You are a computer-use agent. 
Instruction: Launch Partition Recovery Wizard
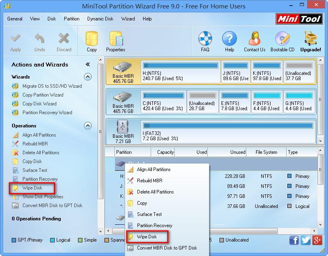pos(47,113)
